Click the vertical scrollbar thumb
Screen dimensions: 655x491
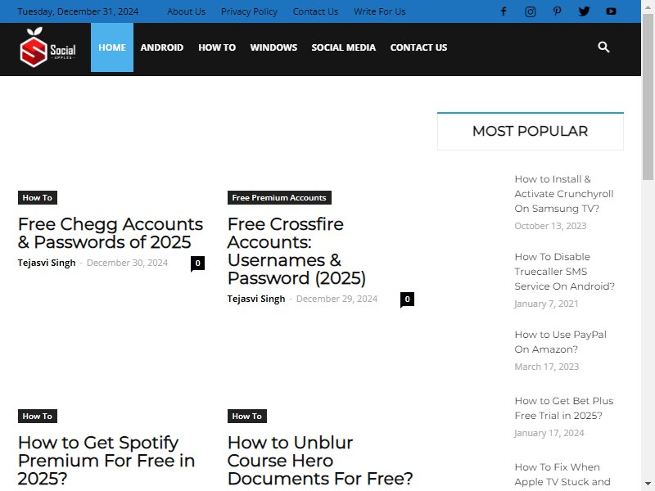(648, 96)
